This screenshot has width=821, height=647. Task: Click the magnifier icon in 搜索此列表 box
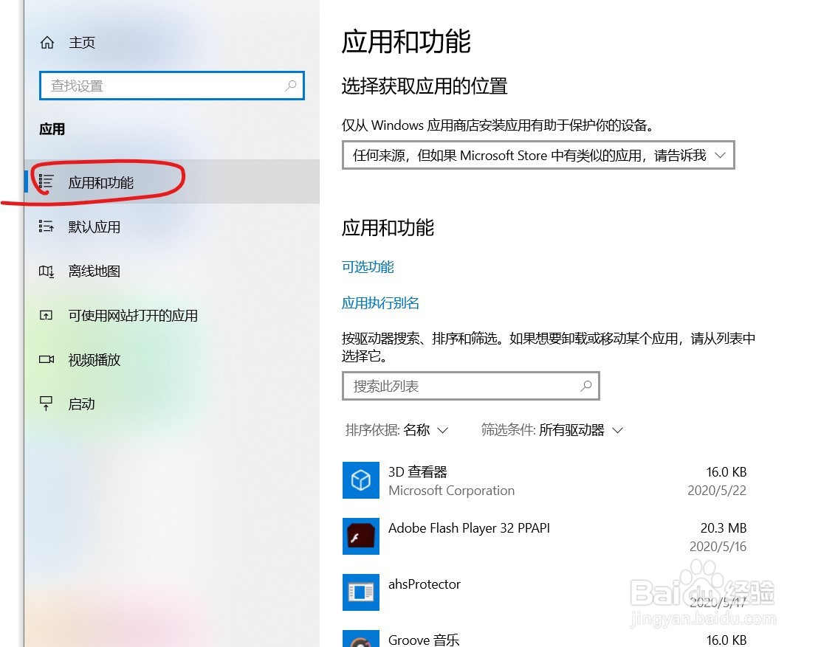tap(586, 386)
